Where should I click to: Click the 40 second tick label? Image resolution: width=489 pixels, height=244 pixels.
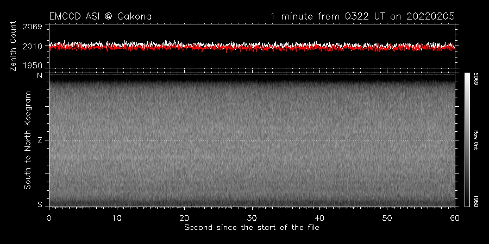pos(319,217)
